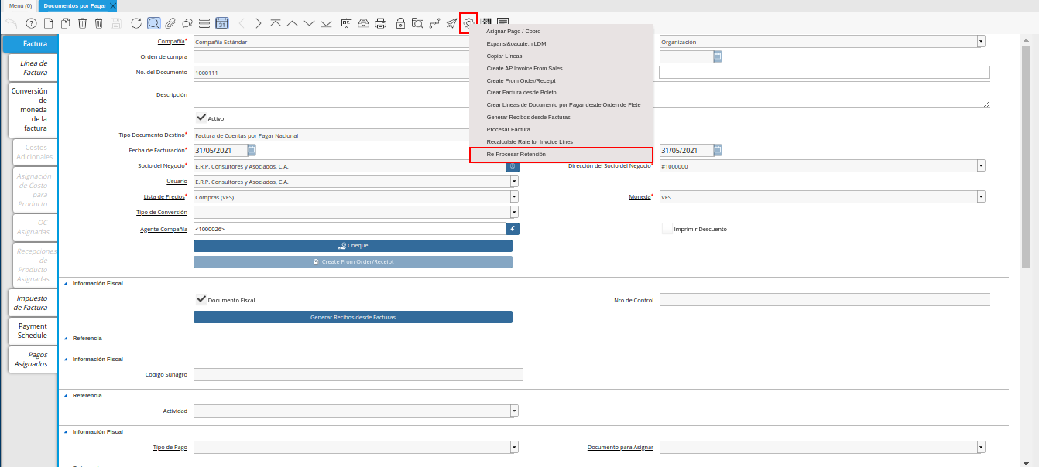1039x467 pixels.
Task: Jump to last record icon
Action: click(327, 23)
